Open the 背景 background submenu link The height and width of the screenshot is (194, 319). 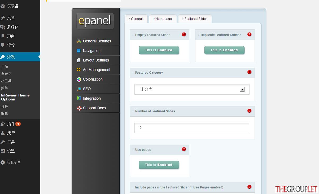tap(5, 106)
